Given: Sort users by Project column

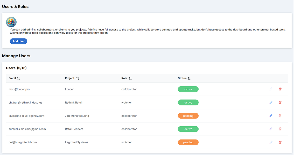Looking at the screenshot, I should (78, 78).
